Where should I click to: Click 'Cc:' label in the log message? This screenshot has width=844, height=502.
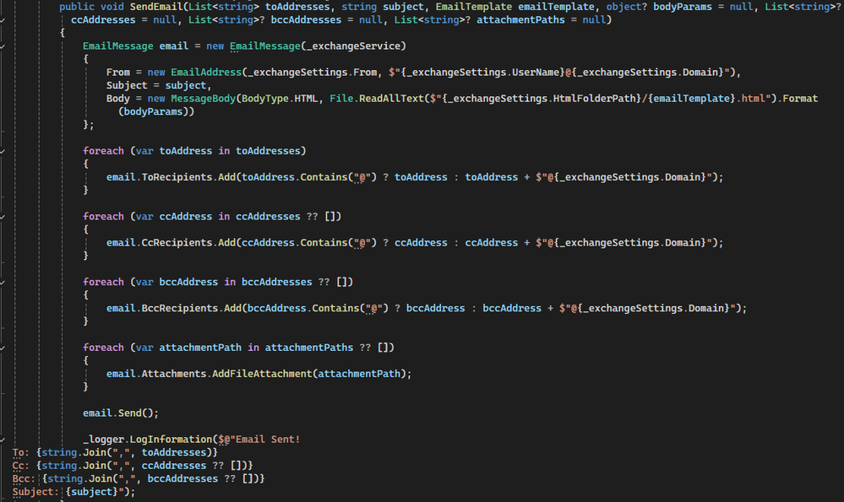click(x=21, y=466)
